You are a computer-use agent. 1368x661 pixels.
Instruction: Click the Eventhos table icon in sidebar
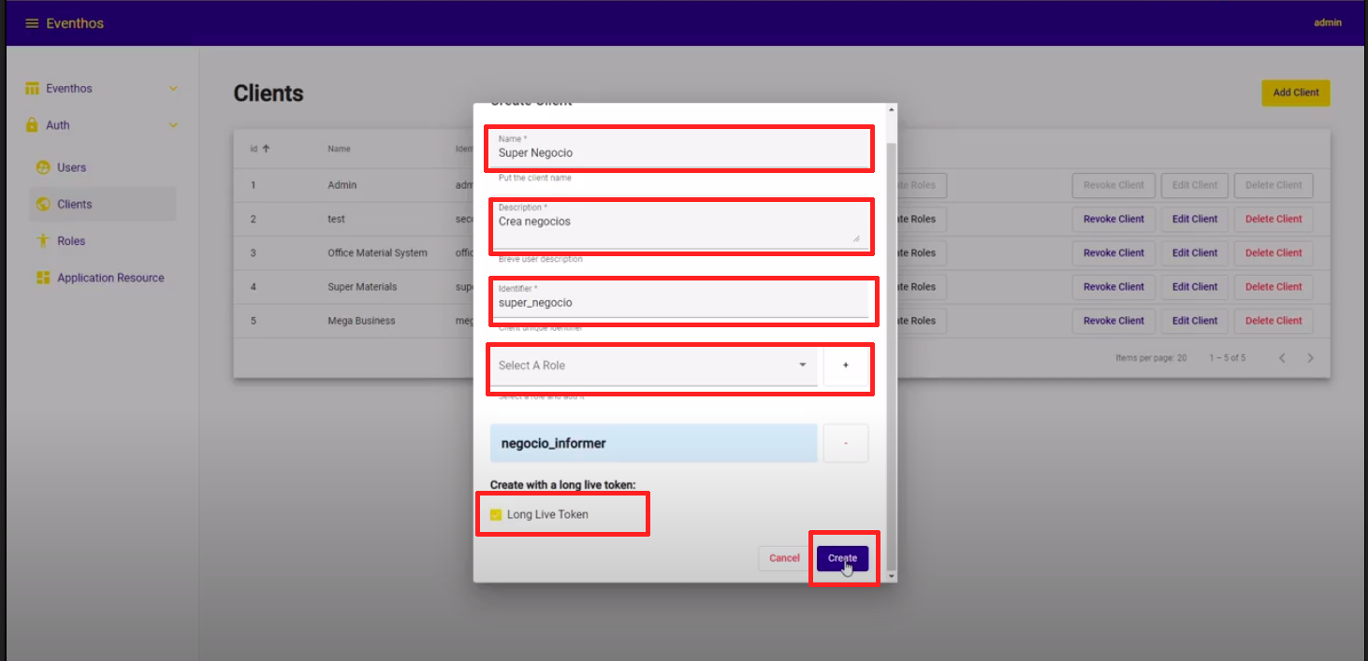(x=31, y=89)
